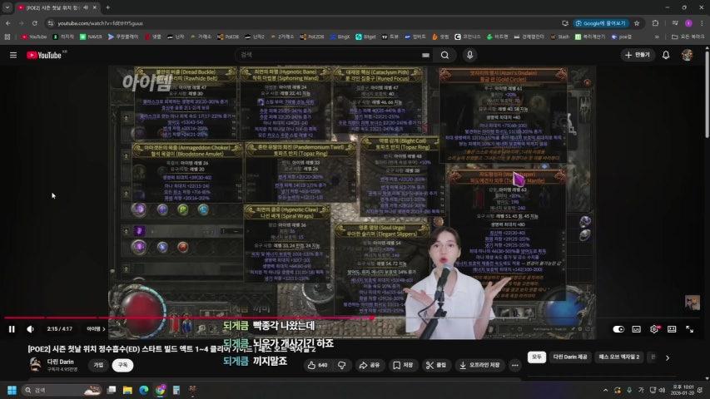This screenshot has width=710, height=399.
Task: Open the 다린 Darin channel avatar
Action: coord(35,365)
